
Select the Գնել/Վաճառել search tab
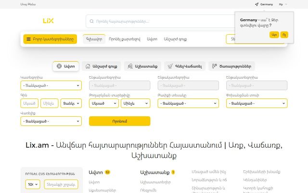click(x=185, y=66)
